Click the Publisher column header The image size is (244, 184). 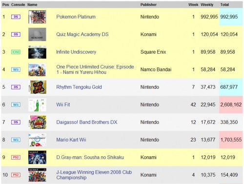click(x=148, y=5)
